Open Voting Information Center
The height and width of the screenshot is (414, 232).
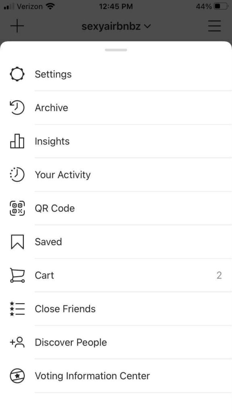(x=92, y=376)
